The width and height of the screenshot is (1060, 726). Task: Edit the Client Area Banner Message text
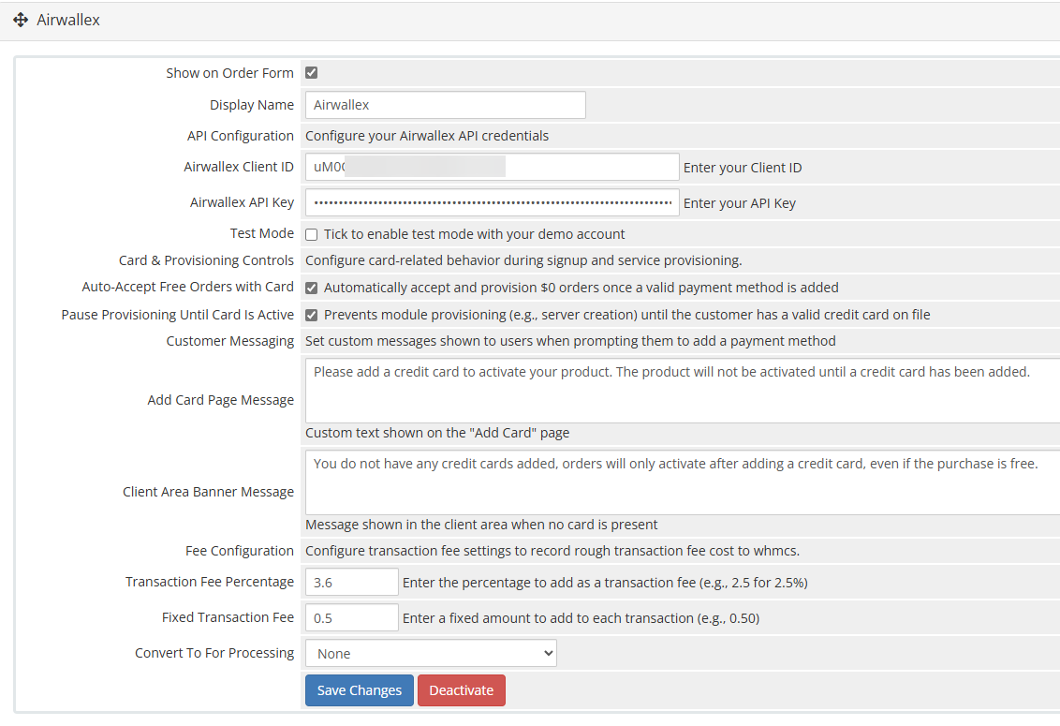(655, 480)
